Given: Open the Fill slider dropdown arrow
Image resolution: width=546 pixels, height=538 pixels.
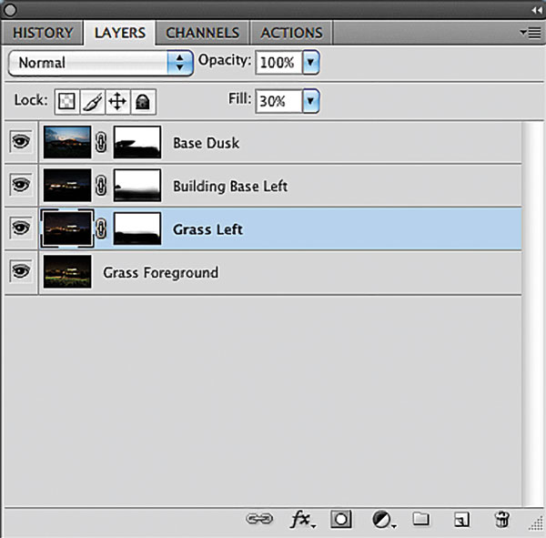Looking at the screenshot, I should 310,101.
